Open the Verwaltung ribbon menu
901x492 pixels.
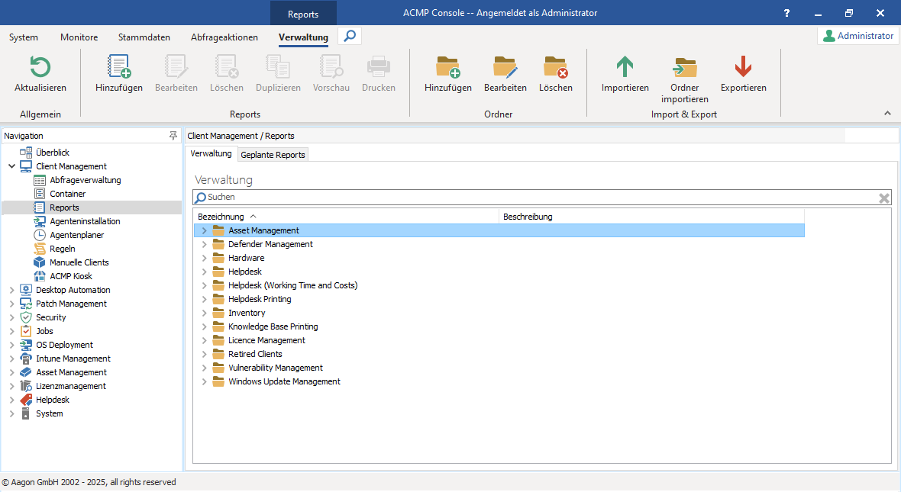tap(303, 36)
